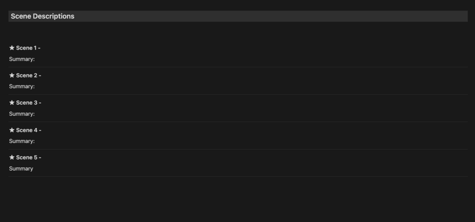Place cursor on Scene 2 Summary line
The image size is (475, 222).
(x=22, y=87)
